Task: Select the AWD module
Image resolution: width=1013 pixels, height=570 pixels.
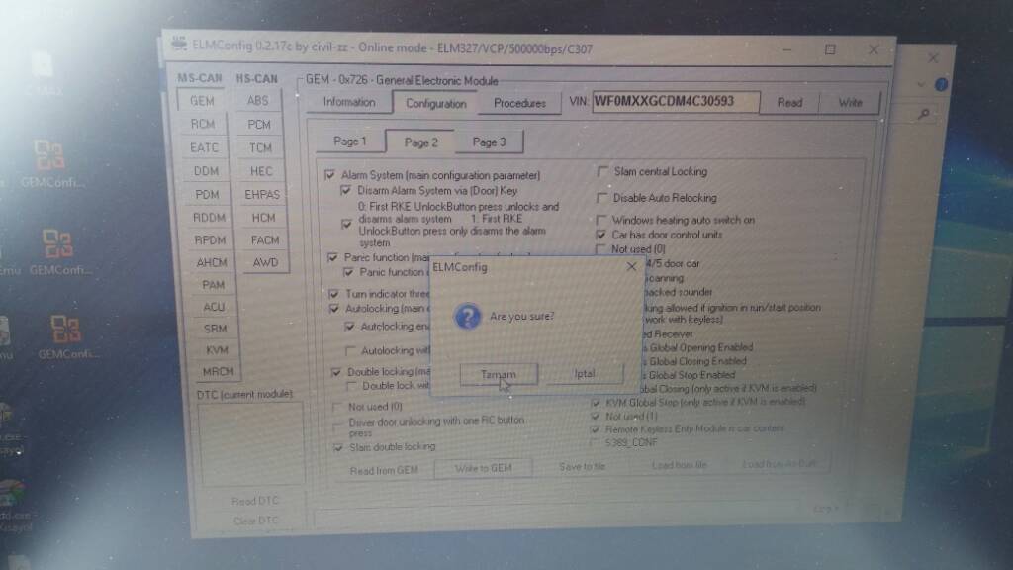Action: pos(265,262)
